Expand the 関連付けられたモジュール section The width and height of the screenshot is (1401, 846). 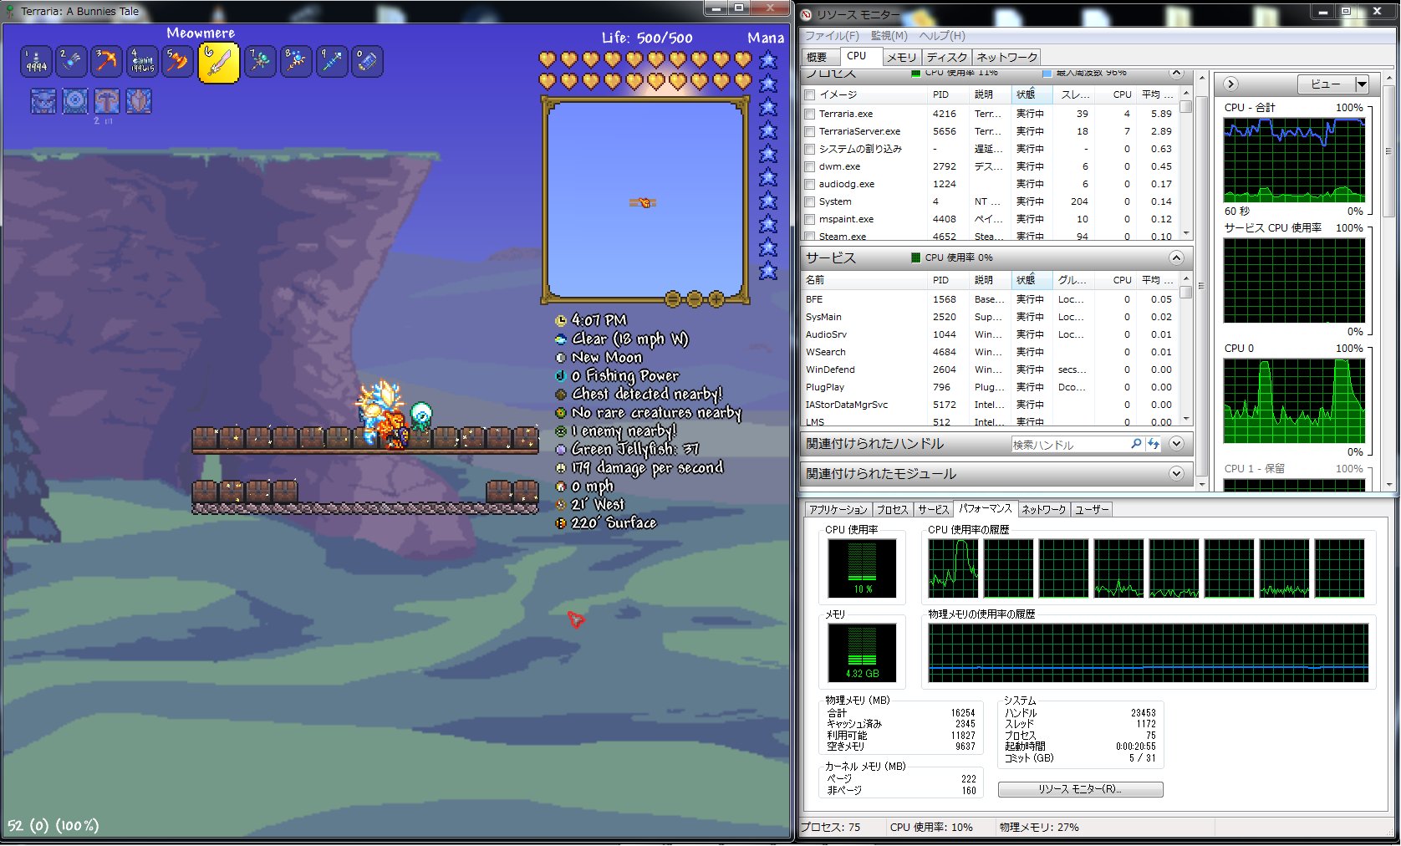coord(1176,473)
